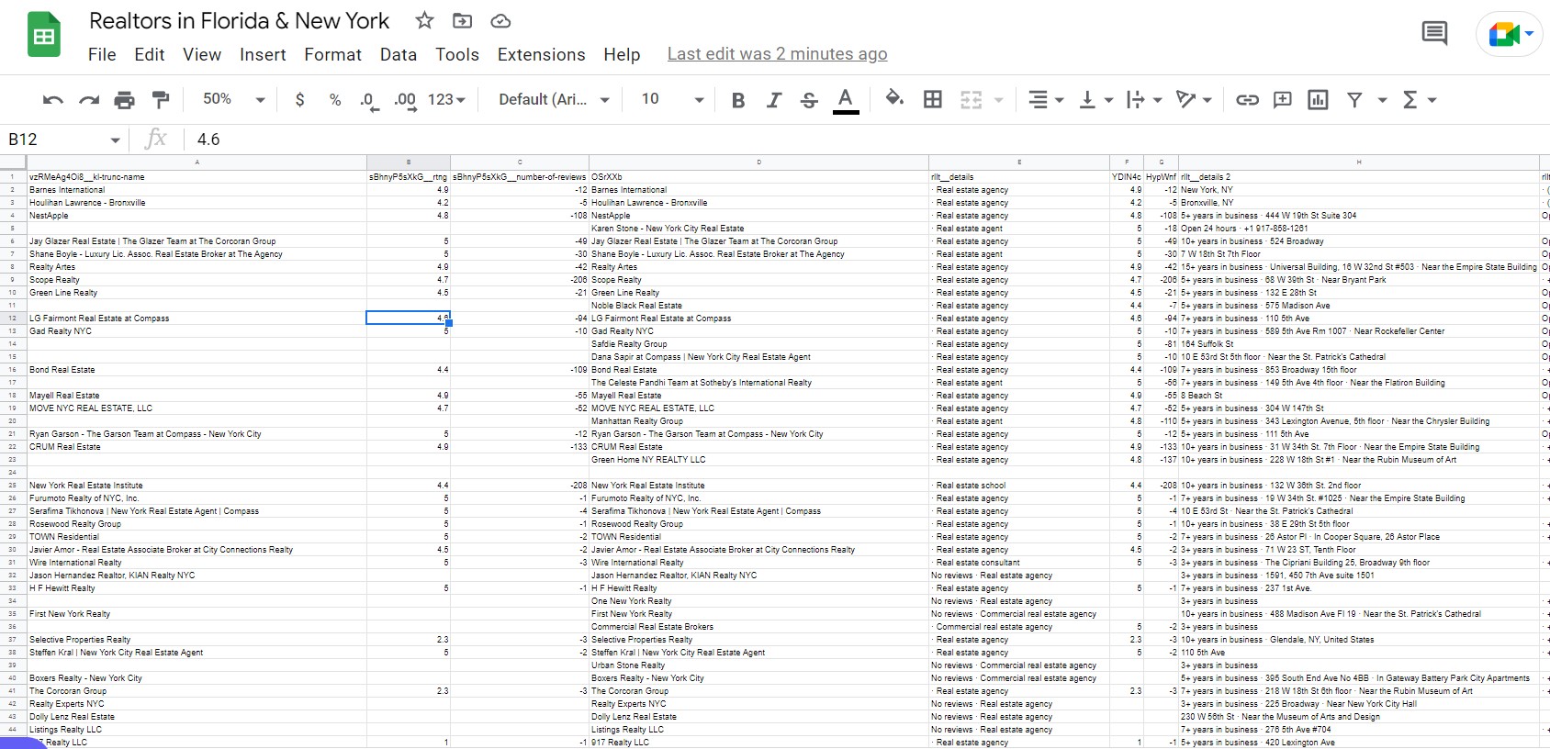The width and height of the screenshot is (1550, 749).
Task: Expand the Name box dropdown arrow
Action: pyautogui.click(x=115, y=140)
